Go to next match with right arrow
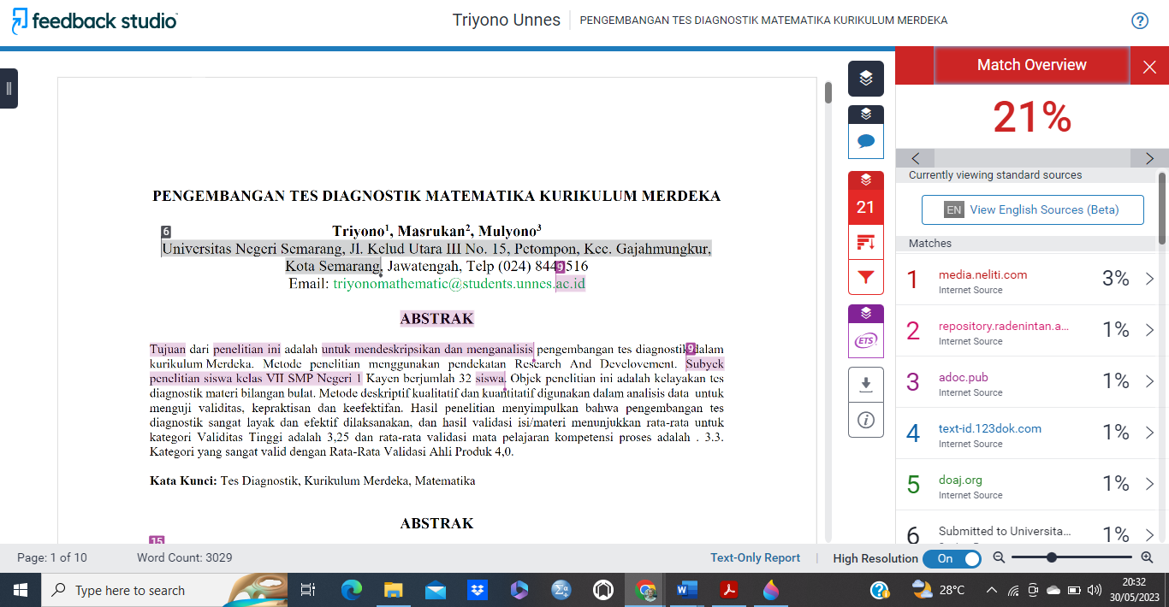This screenshot has width=1169, height=607. [1149, 158]
